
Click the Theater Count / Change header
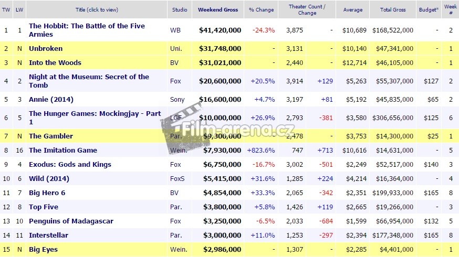tap(307, 9)
